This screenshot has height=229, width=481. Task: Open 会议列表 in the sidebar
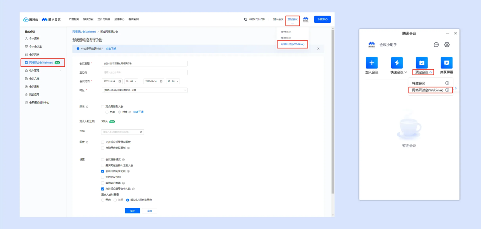pyautogui.click(x=32, y=54)
